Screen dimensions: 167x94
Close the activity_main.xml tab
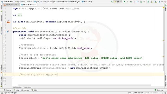coord(19,5)
